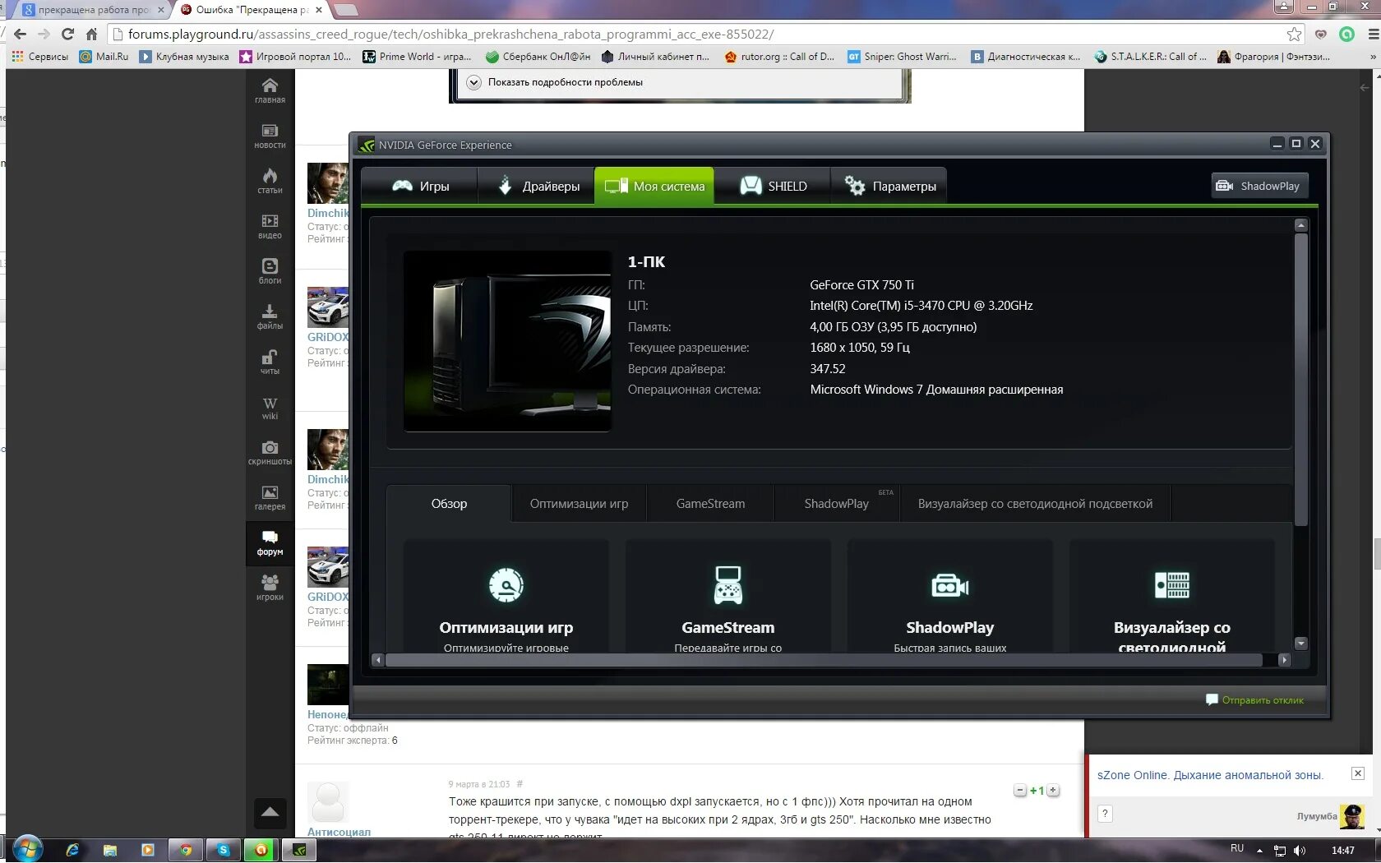
Task: Open the Игры tab in GeForce Experience
Action: tap(419, 186)
